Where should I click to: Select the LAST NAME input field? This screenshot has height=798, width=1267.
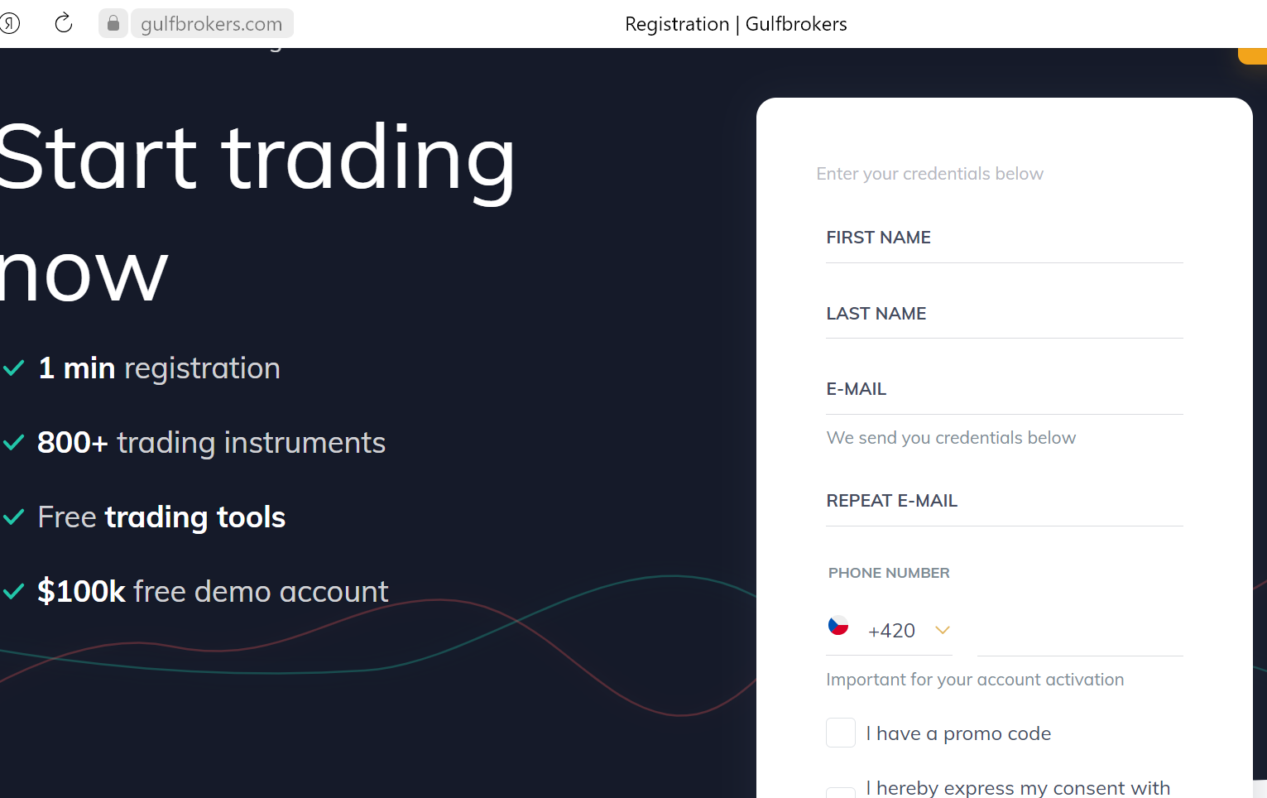tap(1005, 315)
